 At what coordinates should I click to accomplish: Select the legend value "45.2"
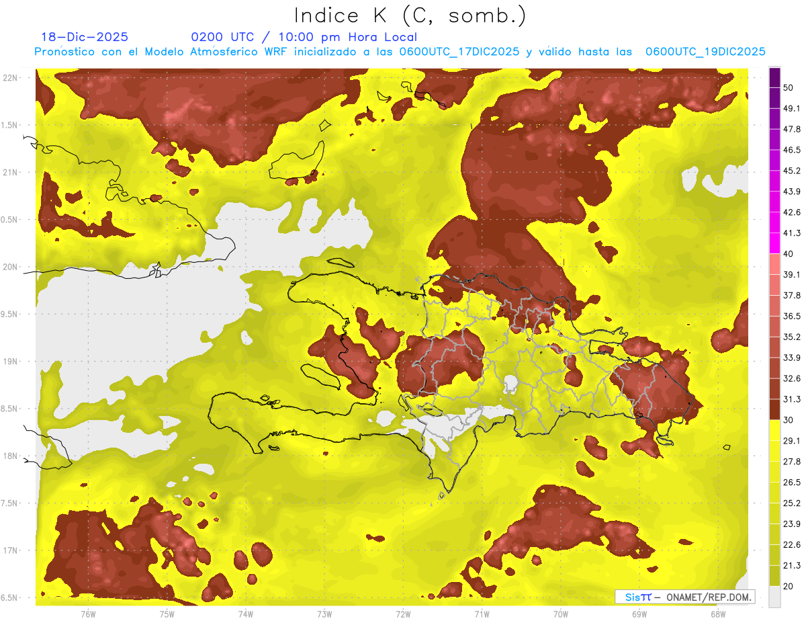pyautogui.click(x=791, y=171)
